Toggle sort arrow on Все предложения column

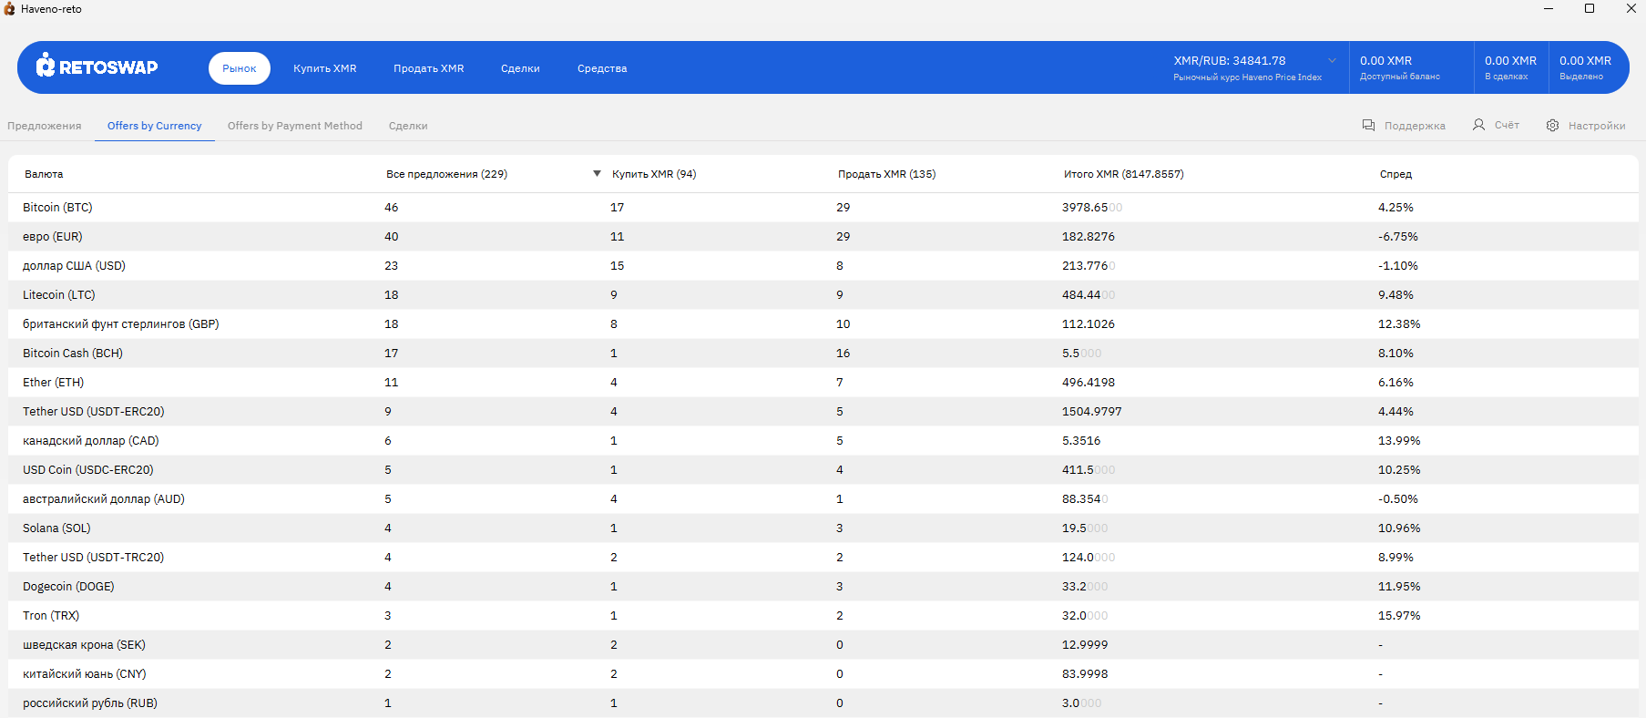click(x=597, y=174)
